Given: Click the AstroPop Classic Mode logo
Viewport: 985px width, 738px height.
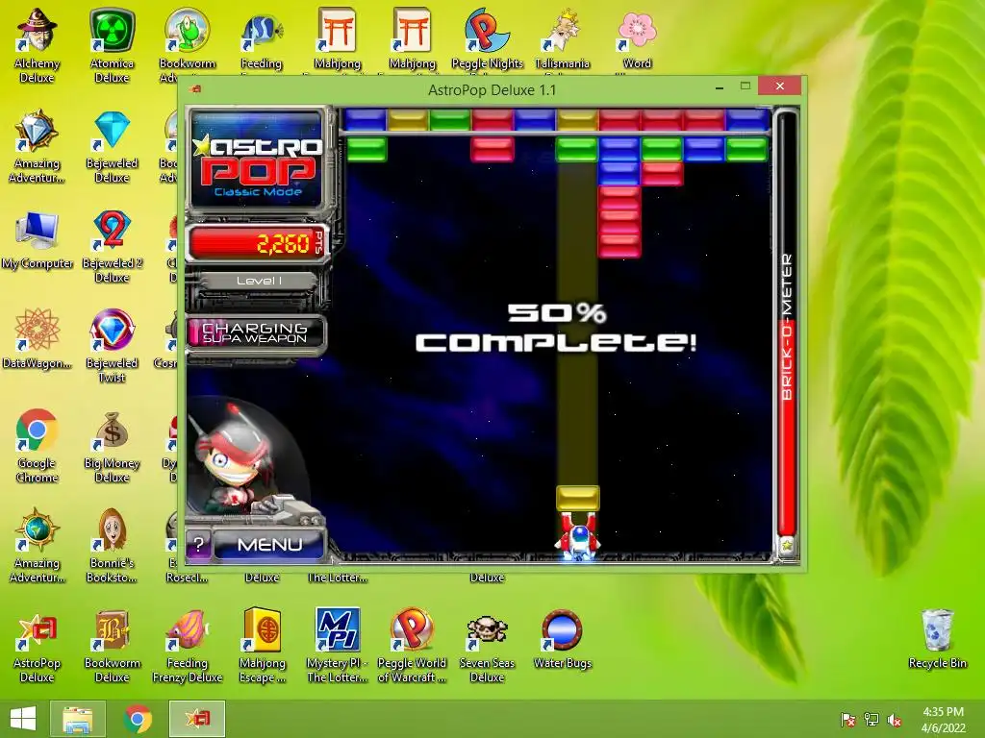Looking at the screenshot, I should pyautogui.click(x=259, y=160).
